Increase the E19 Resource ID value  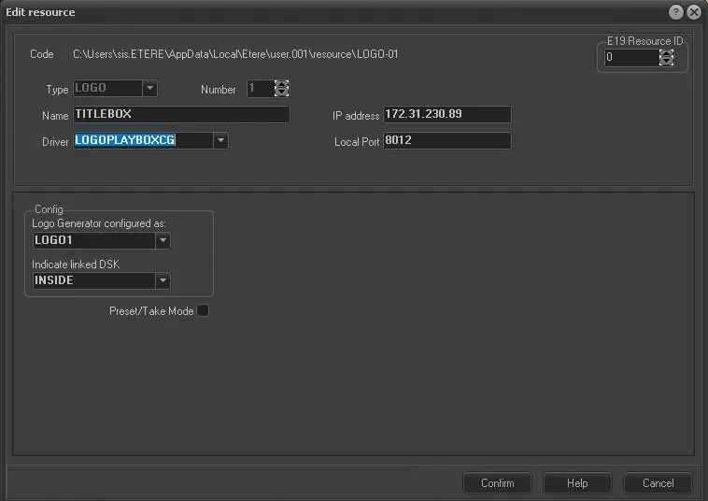coord(666,53)
